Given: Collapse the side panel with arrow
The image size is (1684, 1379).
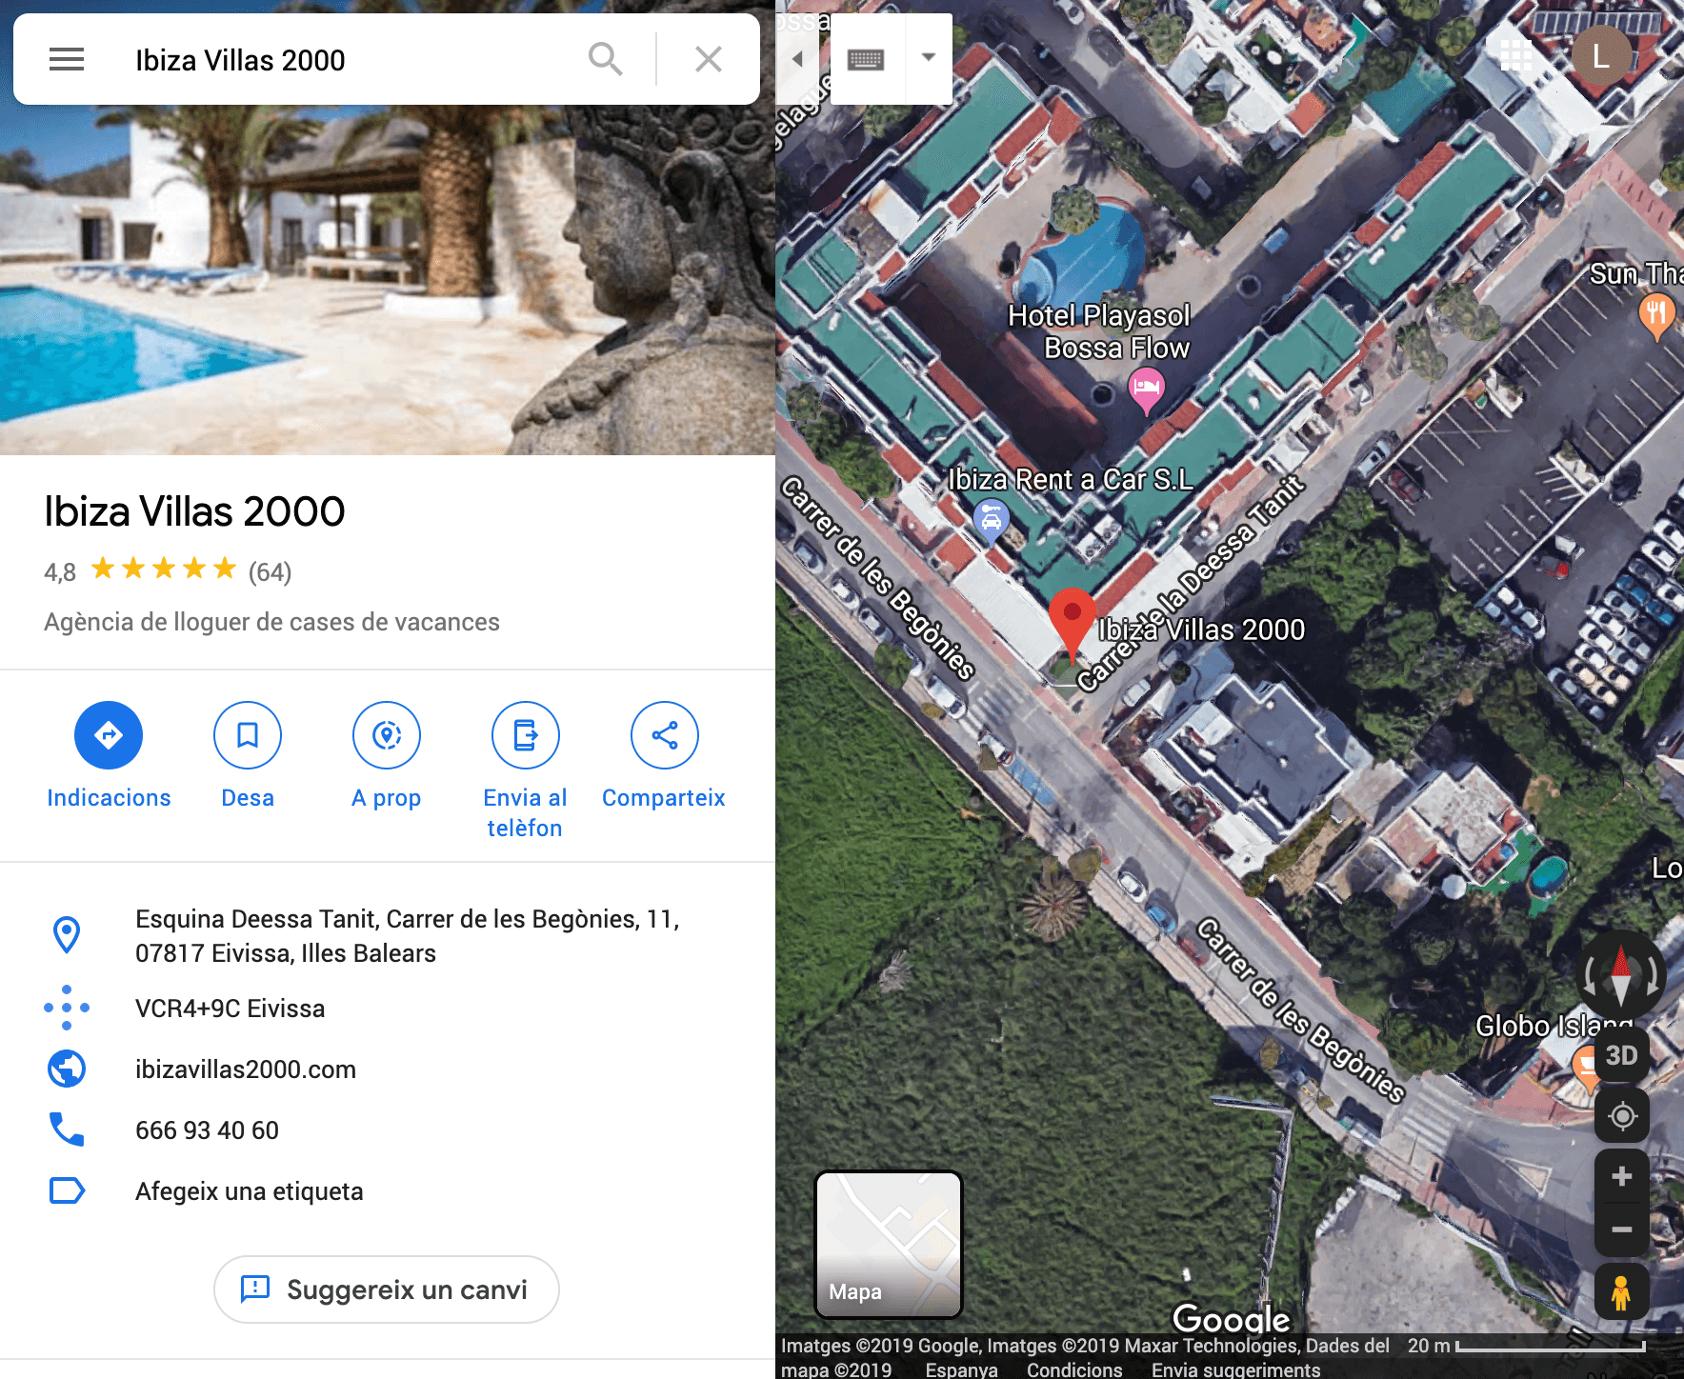Looking at the screenshot, I should [797, 59].
